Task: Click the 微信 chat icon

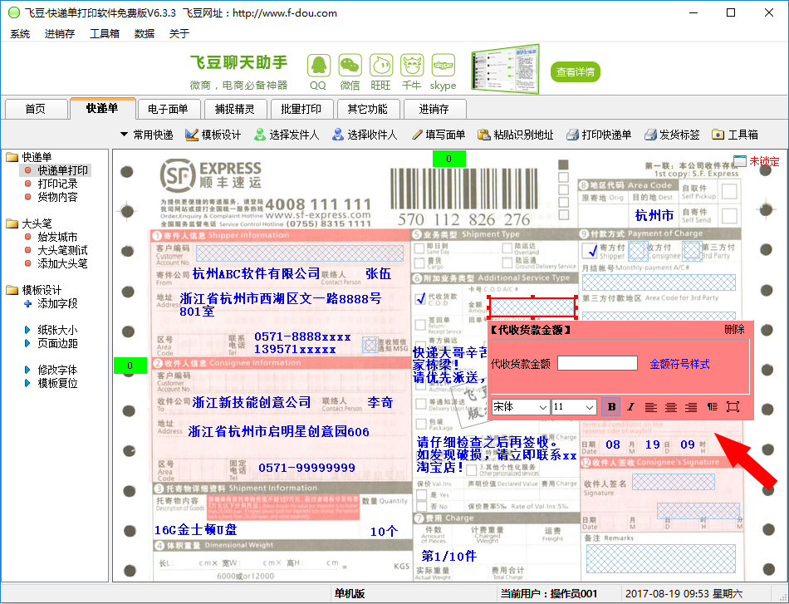Action: 350,66
